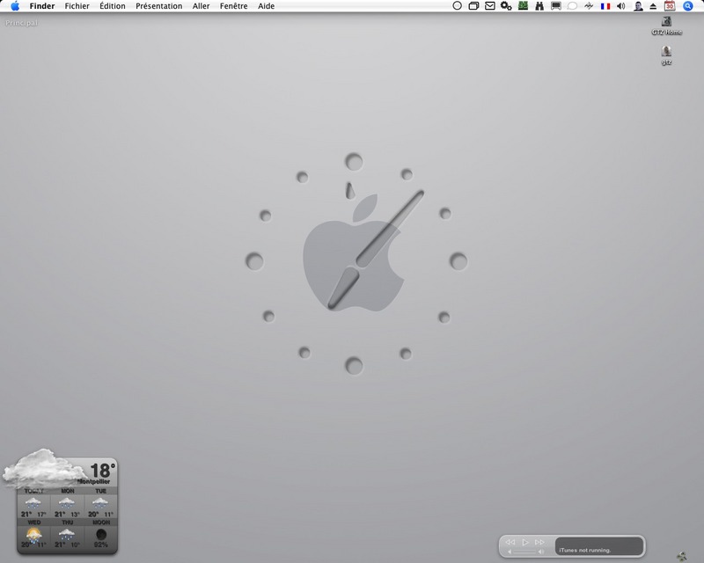Viewport: 704px width, 563px height.
Task: Click the eject icon in menu bar
Action: (x=653, y=6)
